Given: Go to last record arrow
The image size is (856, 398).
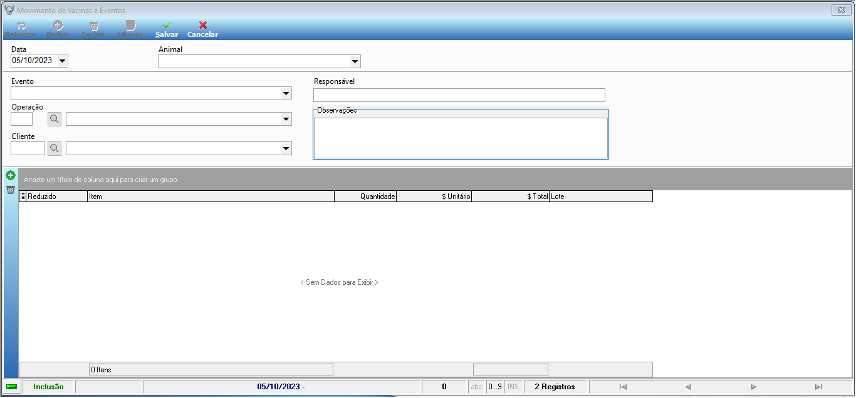Looking at the screenshot, I should [818, 387].
